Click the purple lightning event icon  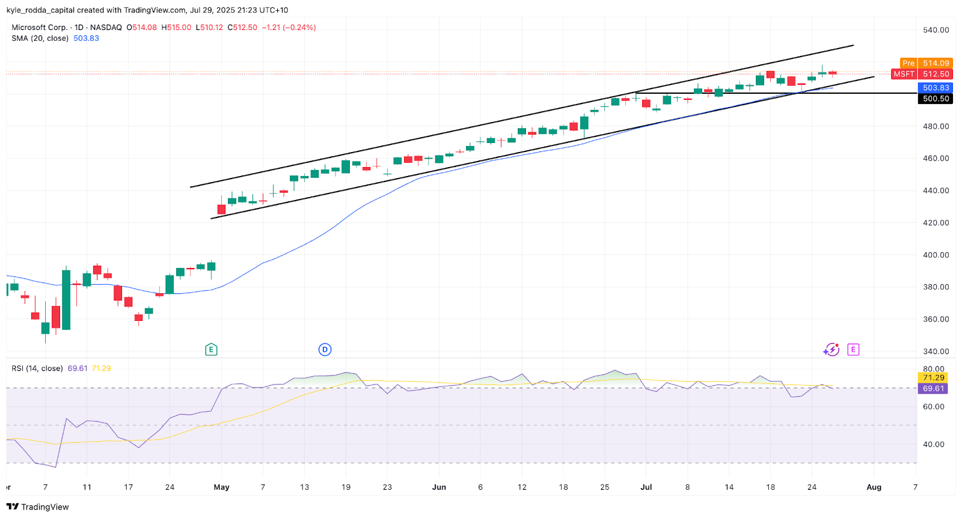tap(832, 349)
